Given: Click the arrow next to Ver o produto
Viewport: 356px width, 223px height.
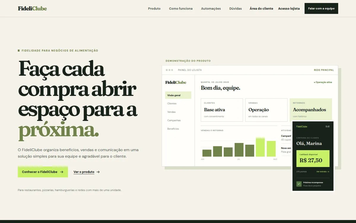Looking at the screenshot, I should [98, 172].
